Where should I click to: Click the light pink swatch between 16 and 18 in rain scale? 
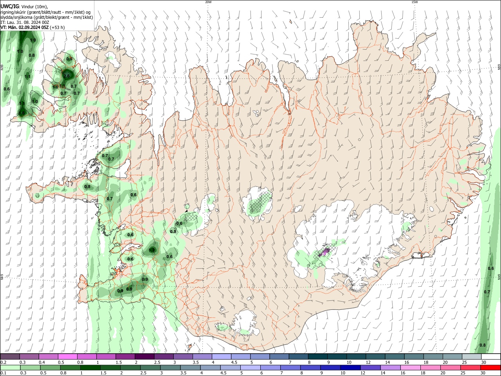[x=410, y=367]
